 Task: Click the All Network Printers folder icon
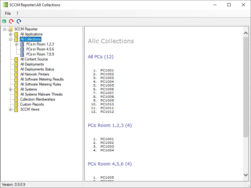[x=16, y=75]
